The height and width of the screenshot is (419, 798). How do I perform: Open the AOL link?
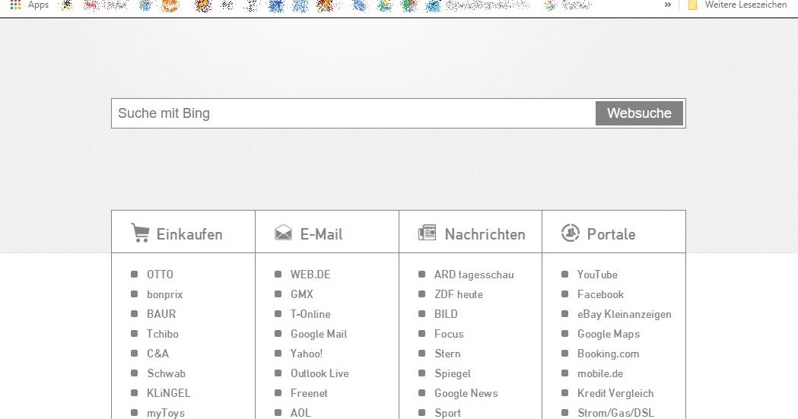tap(300, 413)
